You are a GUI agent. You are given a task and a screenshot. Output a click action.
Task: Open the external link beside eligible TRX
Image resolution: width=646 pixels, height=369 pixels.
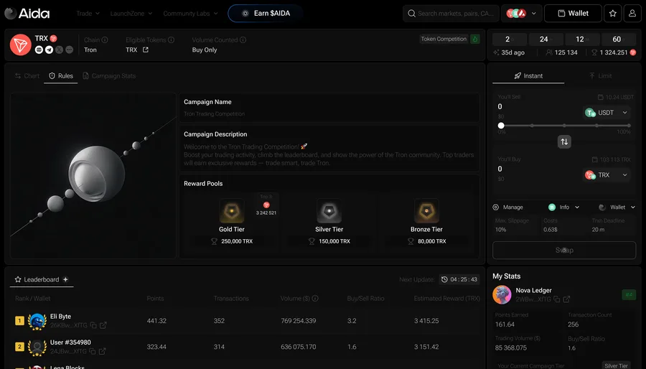point(146,50)
